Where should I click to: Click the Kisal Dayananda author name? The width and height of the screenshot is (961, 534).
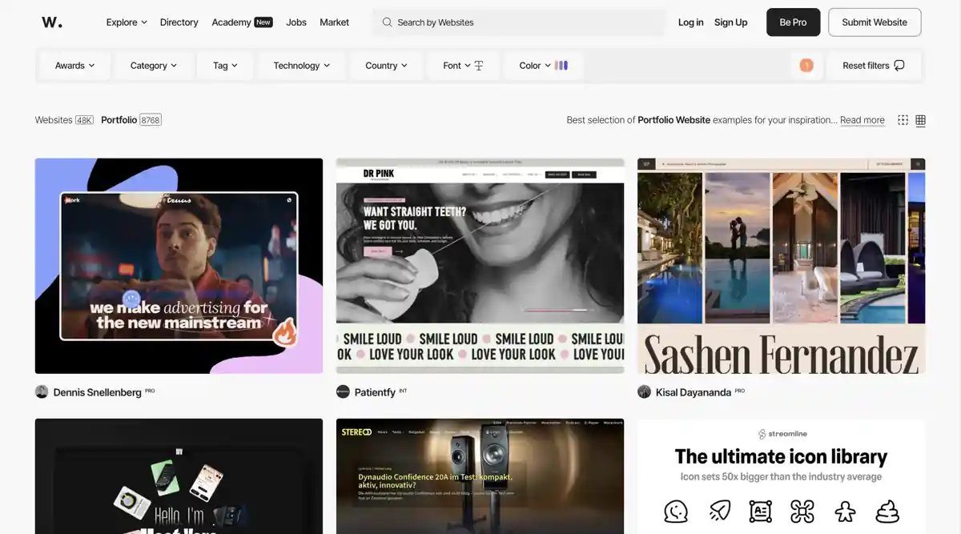[x=694, y=392]
